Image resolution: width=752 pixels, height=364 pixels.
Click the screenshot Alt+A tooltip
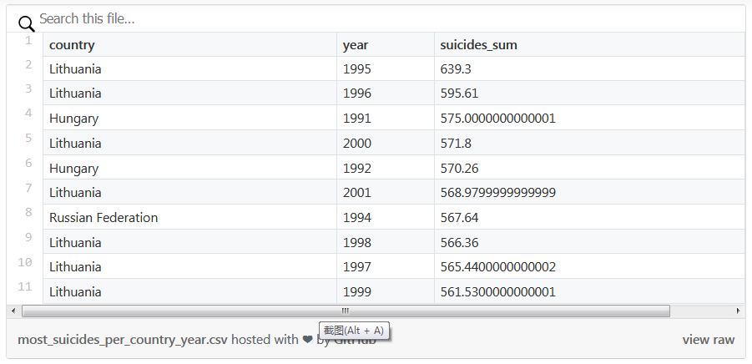point(354,331)
